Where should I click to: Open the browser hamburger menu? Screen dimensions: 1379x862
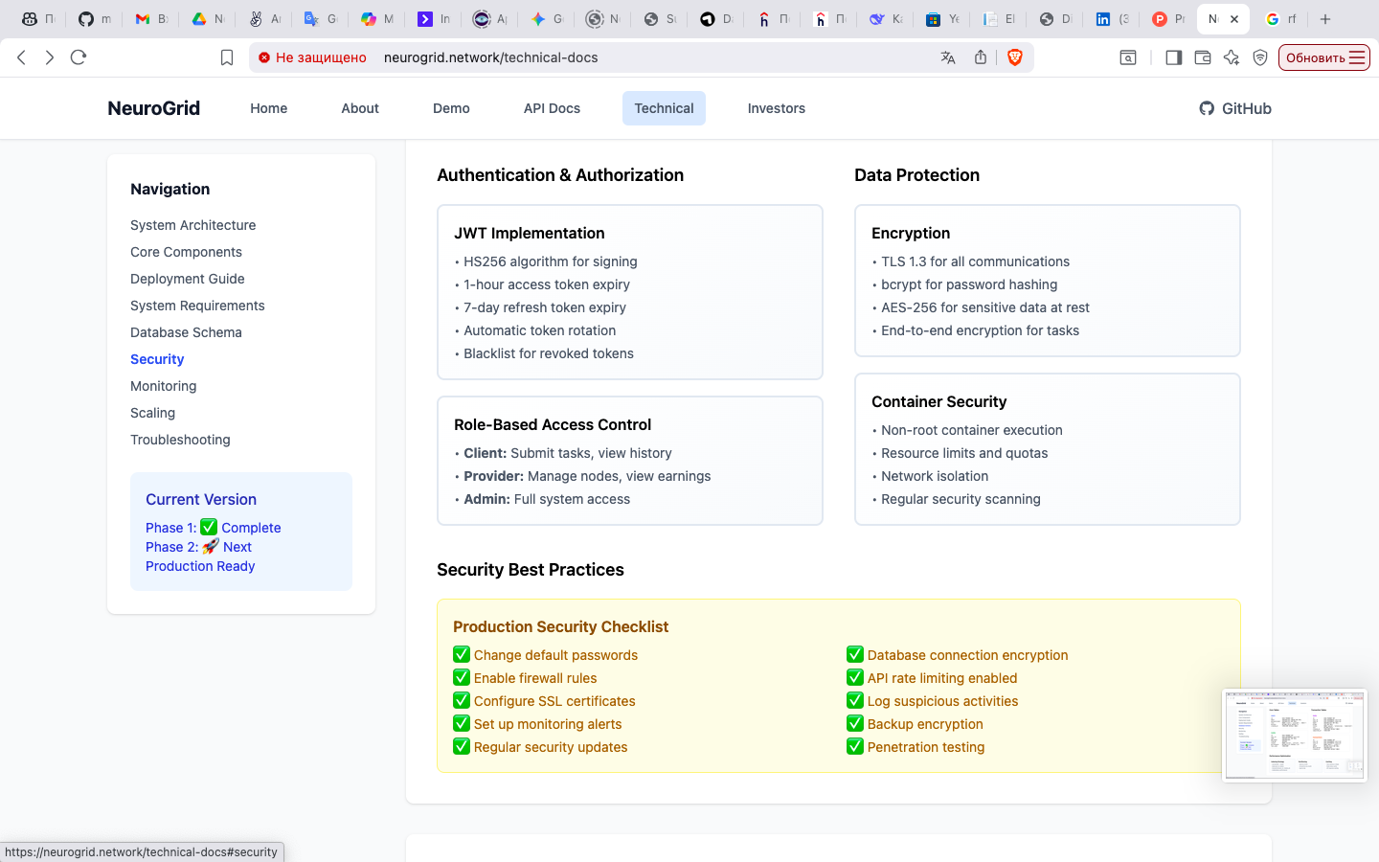tap(1359, 57)
